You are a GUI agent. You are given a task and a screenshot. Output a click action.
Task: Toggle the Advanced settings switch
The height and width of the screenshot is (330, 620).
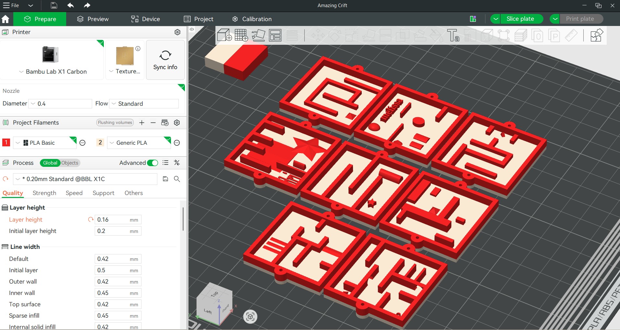click(152, 163)
